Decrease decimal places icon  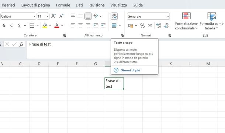(166, 26)
